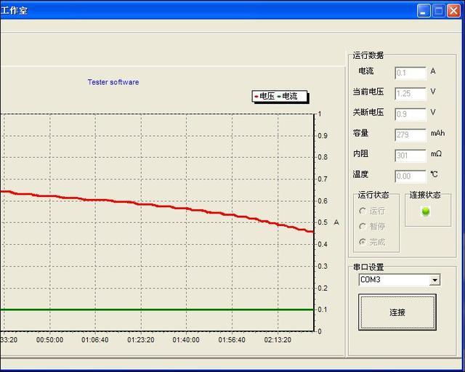Screen dimensions: 465x372
Task: Click the green connection status indicator light
Action: pos(426,211)
